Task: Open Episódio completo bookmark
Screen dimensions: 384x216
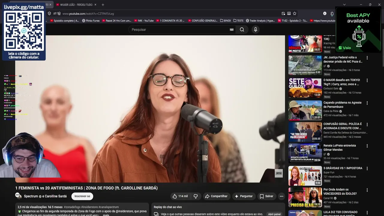Action: 64,21
